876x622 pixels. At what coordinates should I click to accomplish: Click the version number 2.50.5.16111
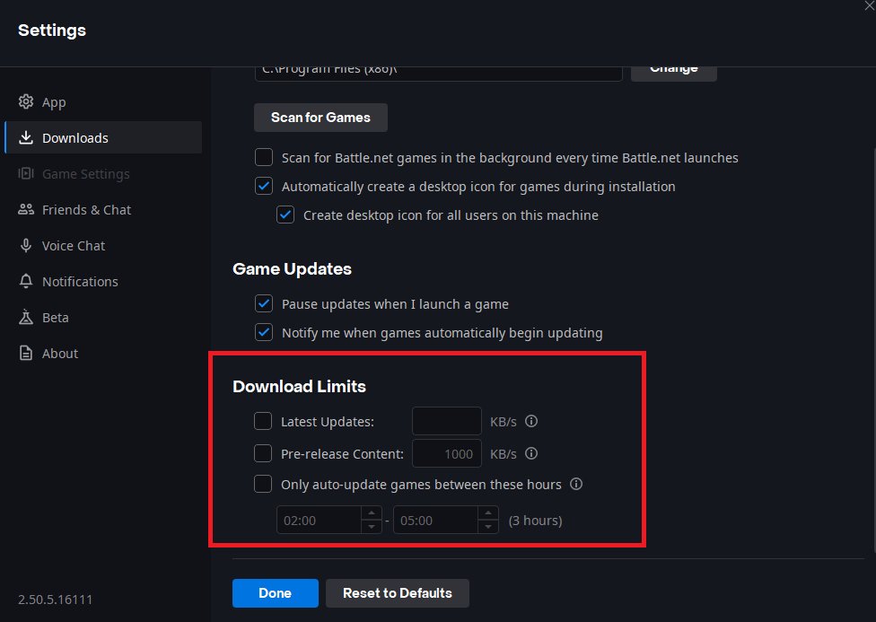point(56,599)
